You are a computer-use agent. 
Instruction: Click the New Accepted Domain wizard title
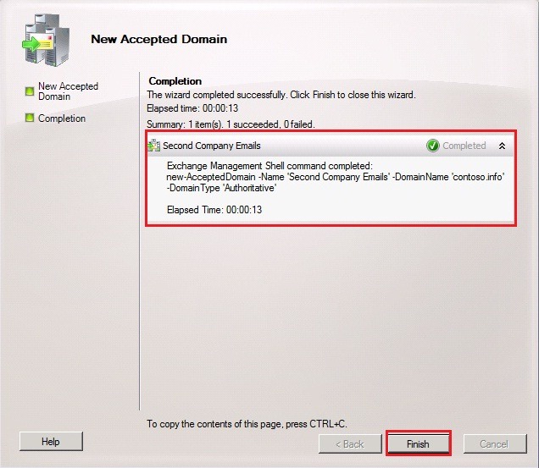coord(158,39)
